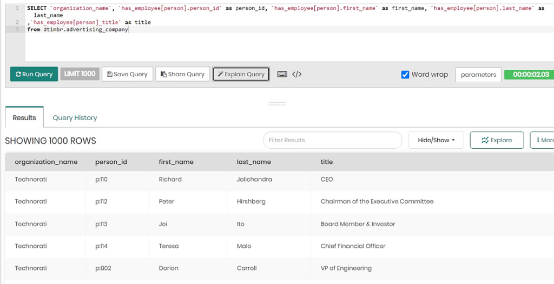Click the title column header
This screenshot has width=554, height=284.
326,162
